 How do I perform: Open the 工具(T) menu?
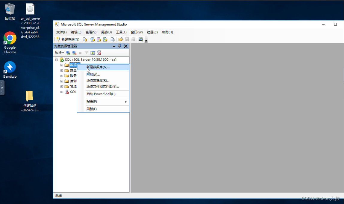[x=121, y=32]
